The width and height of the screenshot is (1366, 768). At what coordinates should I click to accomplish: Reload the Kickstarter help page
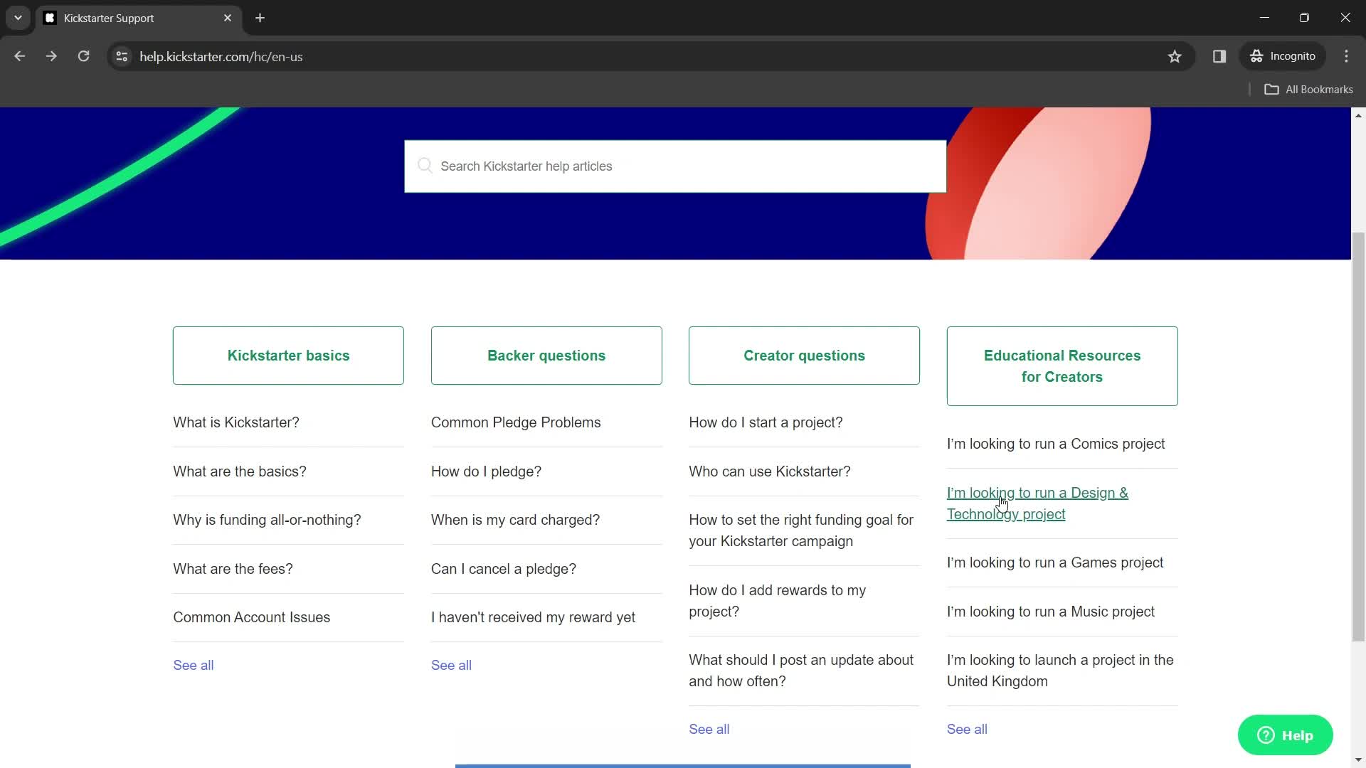click(83, 56)
